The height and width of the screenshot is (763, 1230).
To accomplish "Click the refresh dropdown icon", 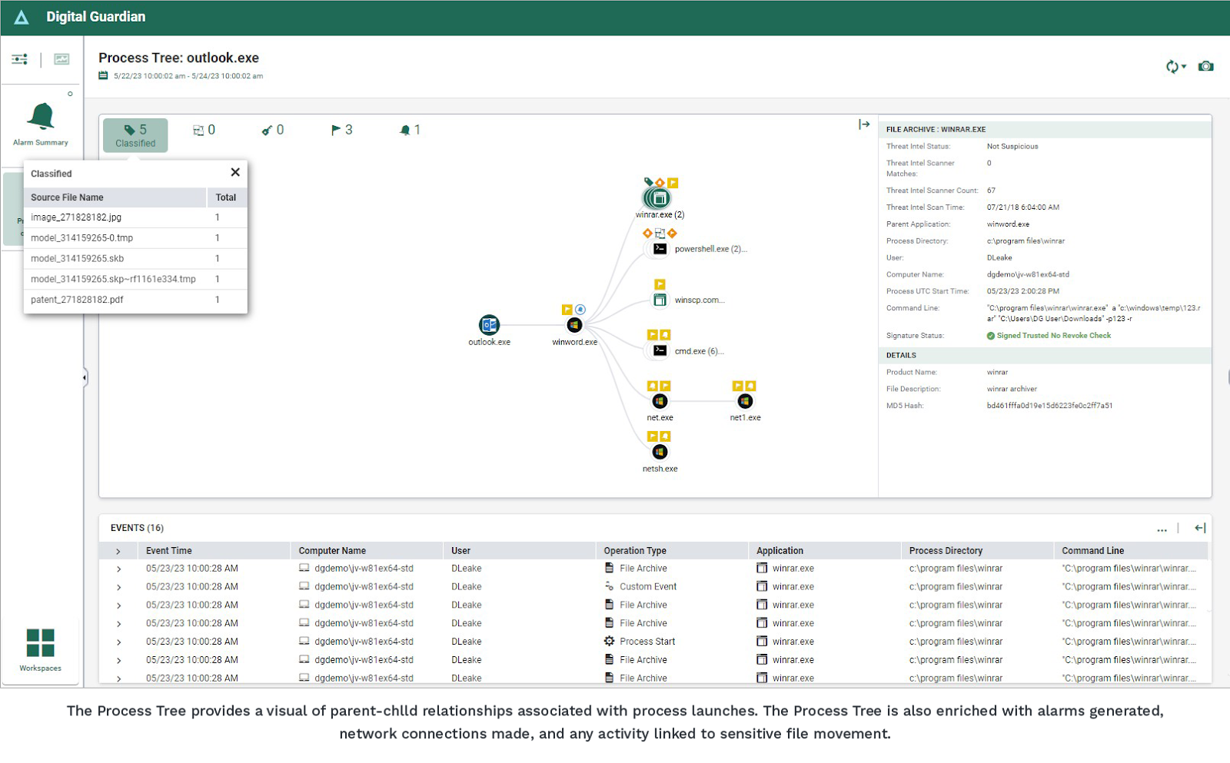I will coord(1175,66).
